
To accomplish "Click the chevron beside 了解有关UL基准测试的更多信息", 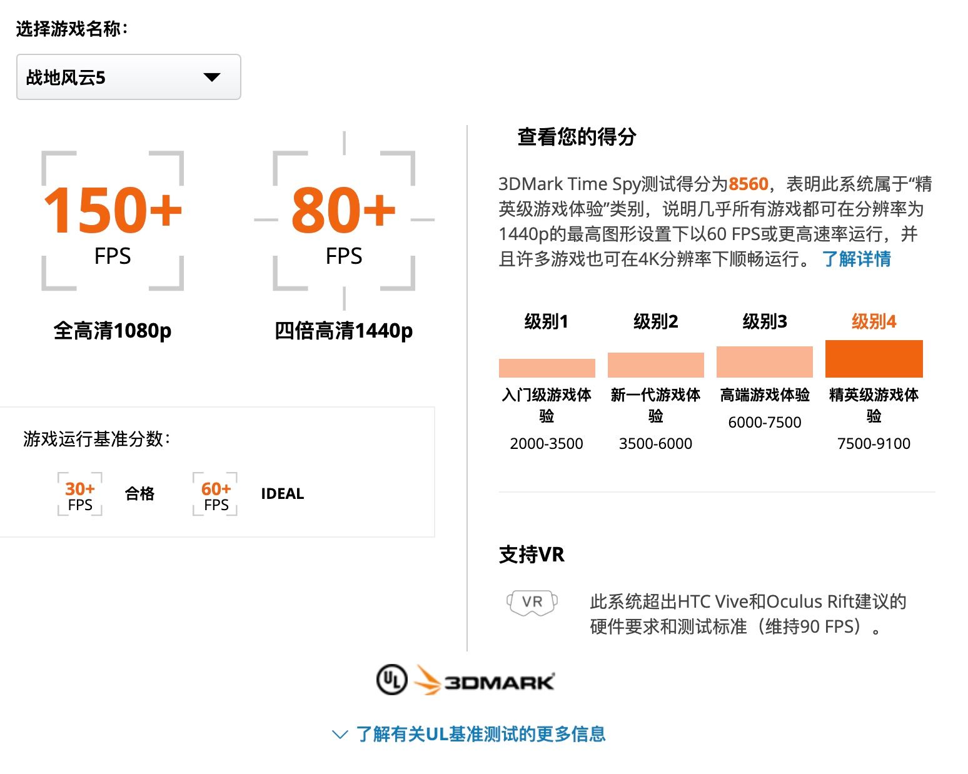I will tap(340, 735).
